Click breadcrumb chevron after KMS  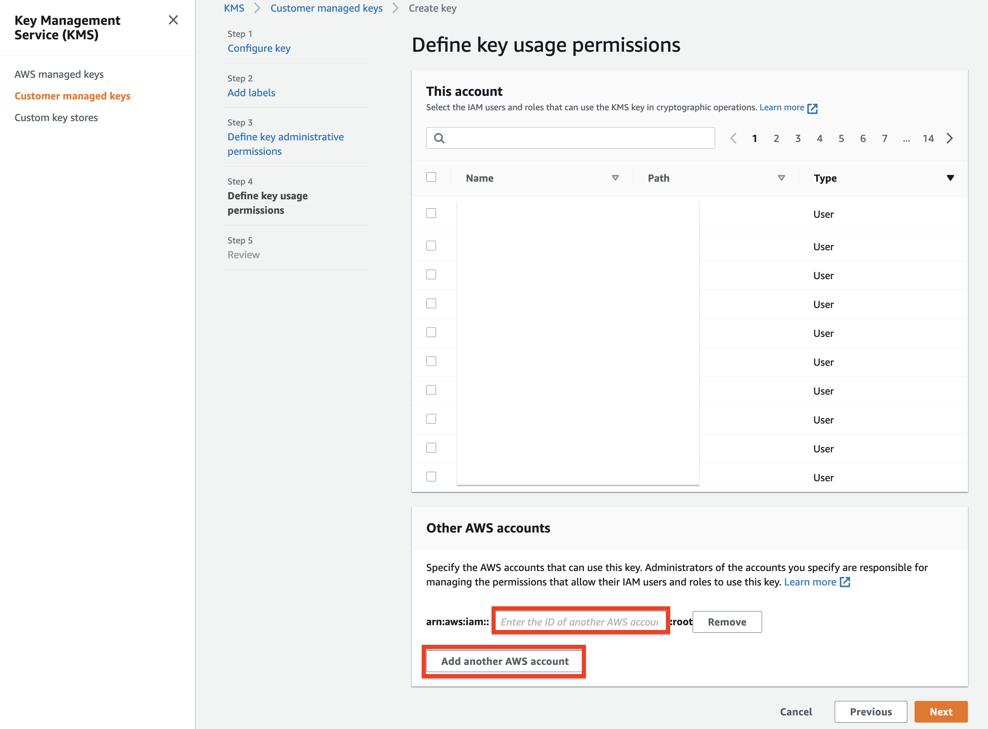257,8
